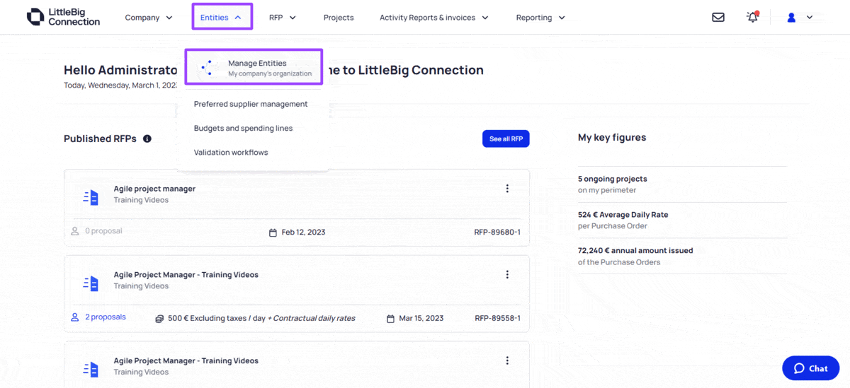Open the user profile icon
This screenshot has height=388, width=850.
point(792,18)
